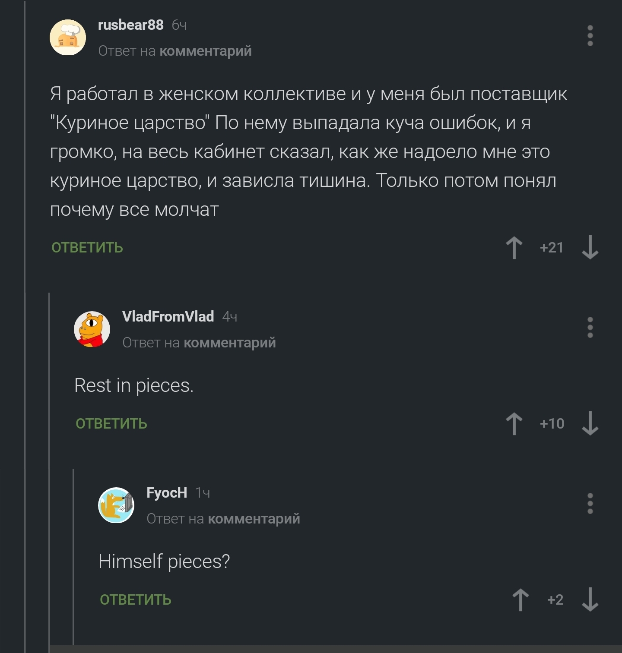Image resolution: width=622 pixels, height=653 pixels.
Task: Go to parent комментарий of rusbear88's reply
Action: [206, 51]
